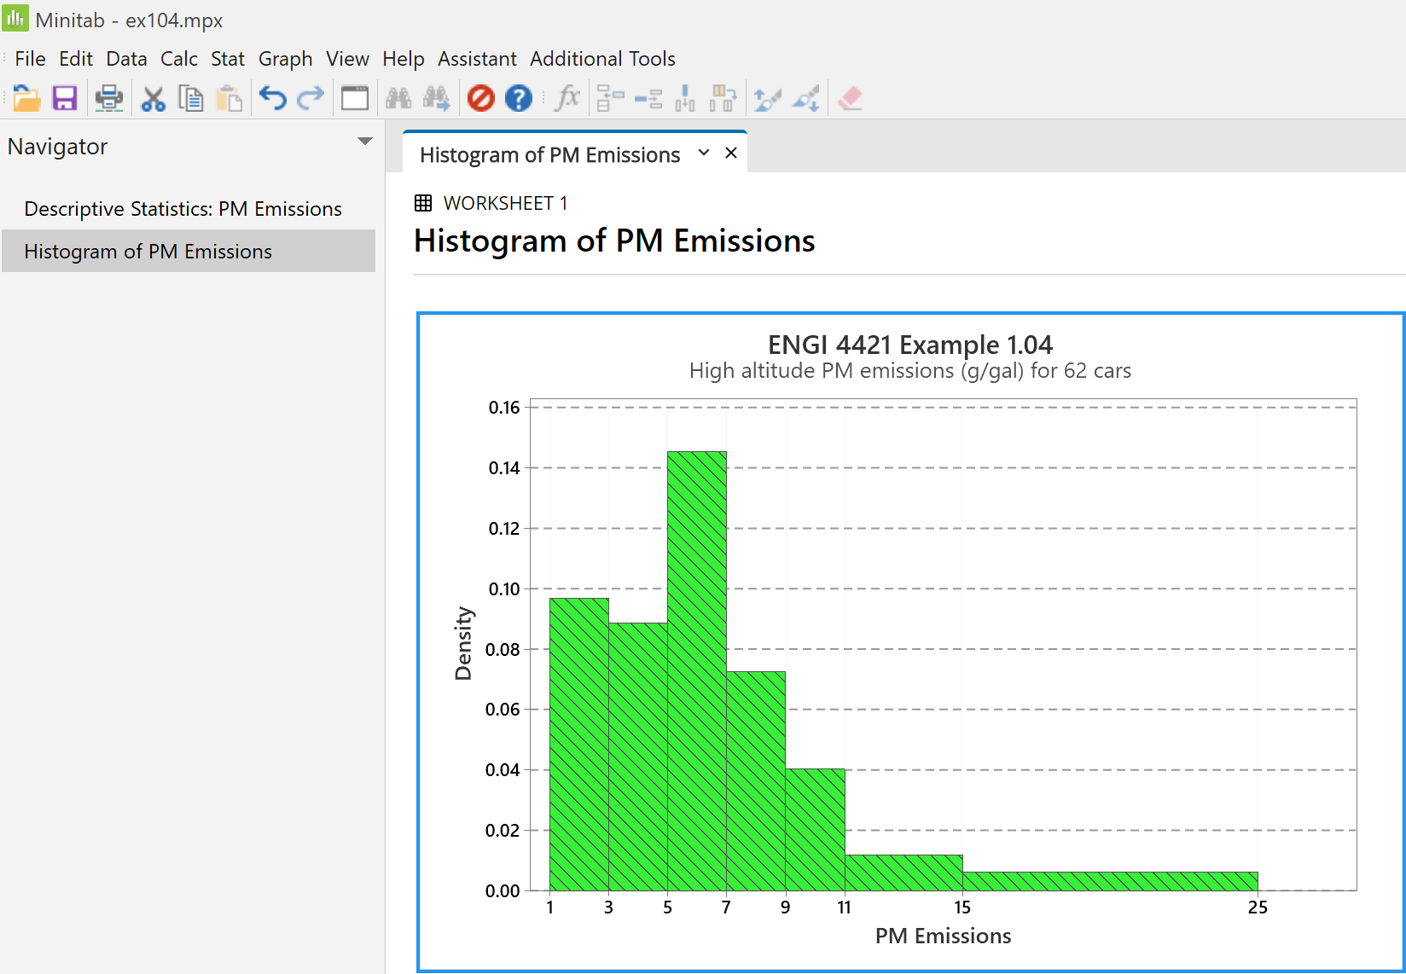Screen dimensions: 1406x974
Task: Select the histogram bar from 9 to 11
Action: pos(815,830)
